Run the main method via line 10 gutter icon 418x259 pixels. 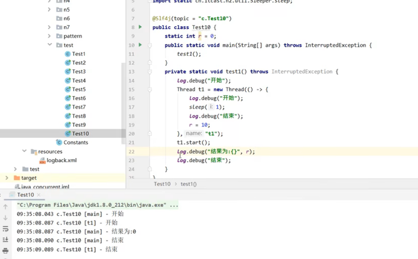tap(140, 45)
